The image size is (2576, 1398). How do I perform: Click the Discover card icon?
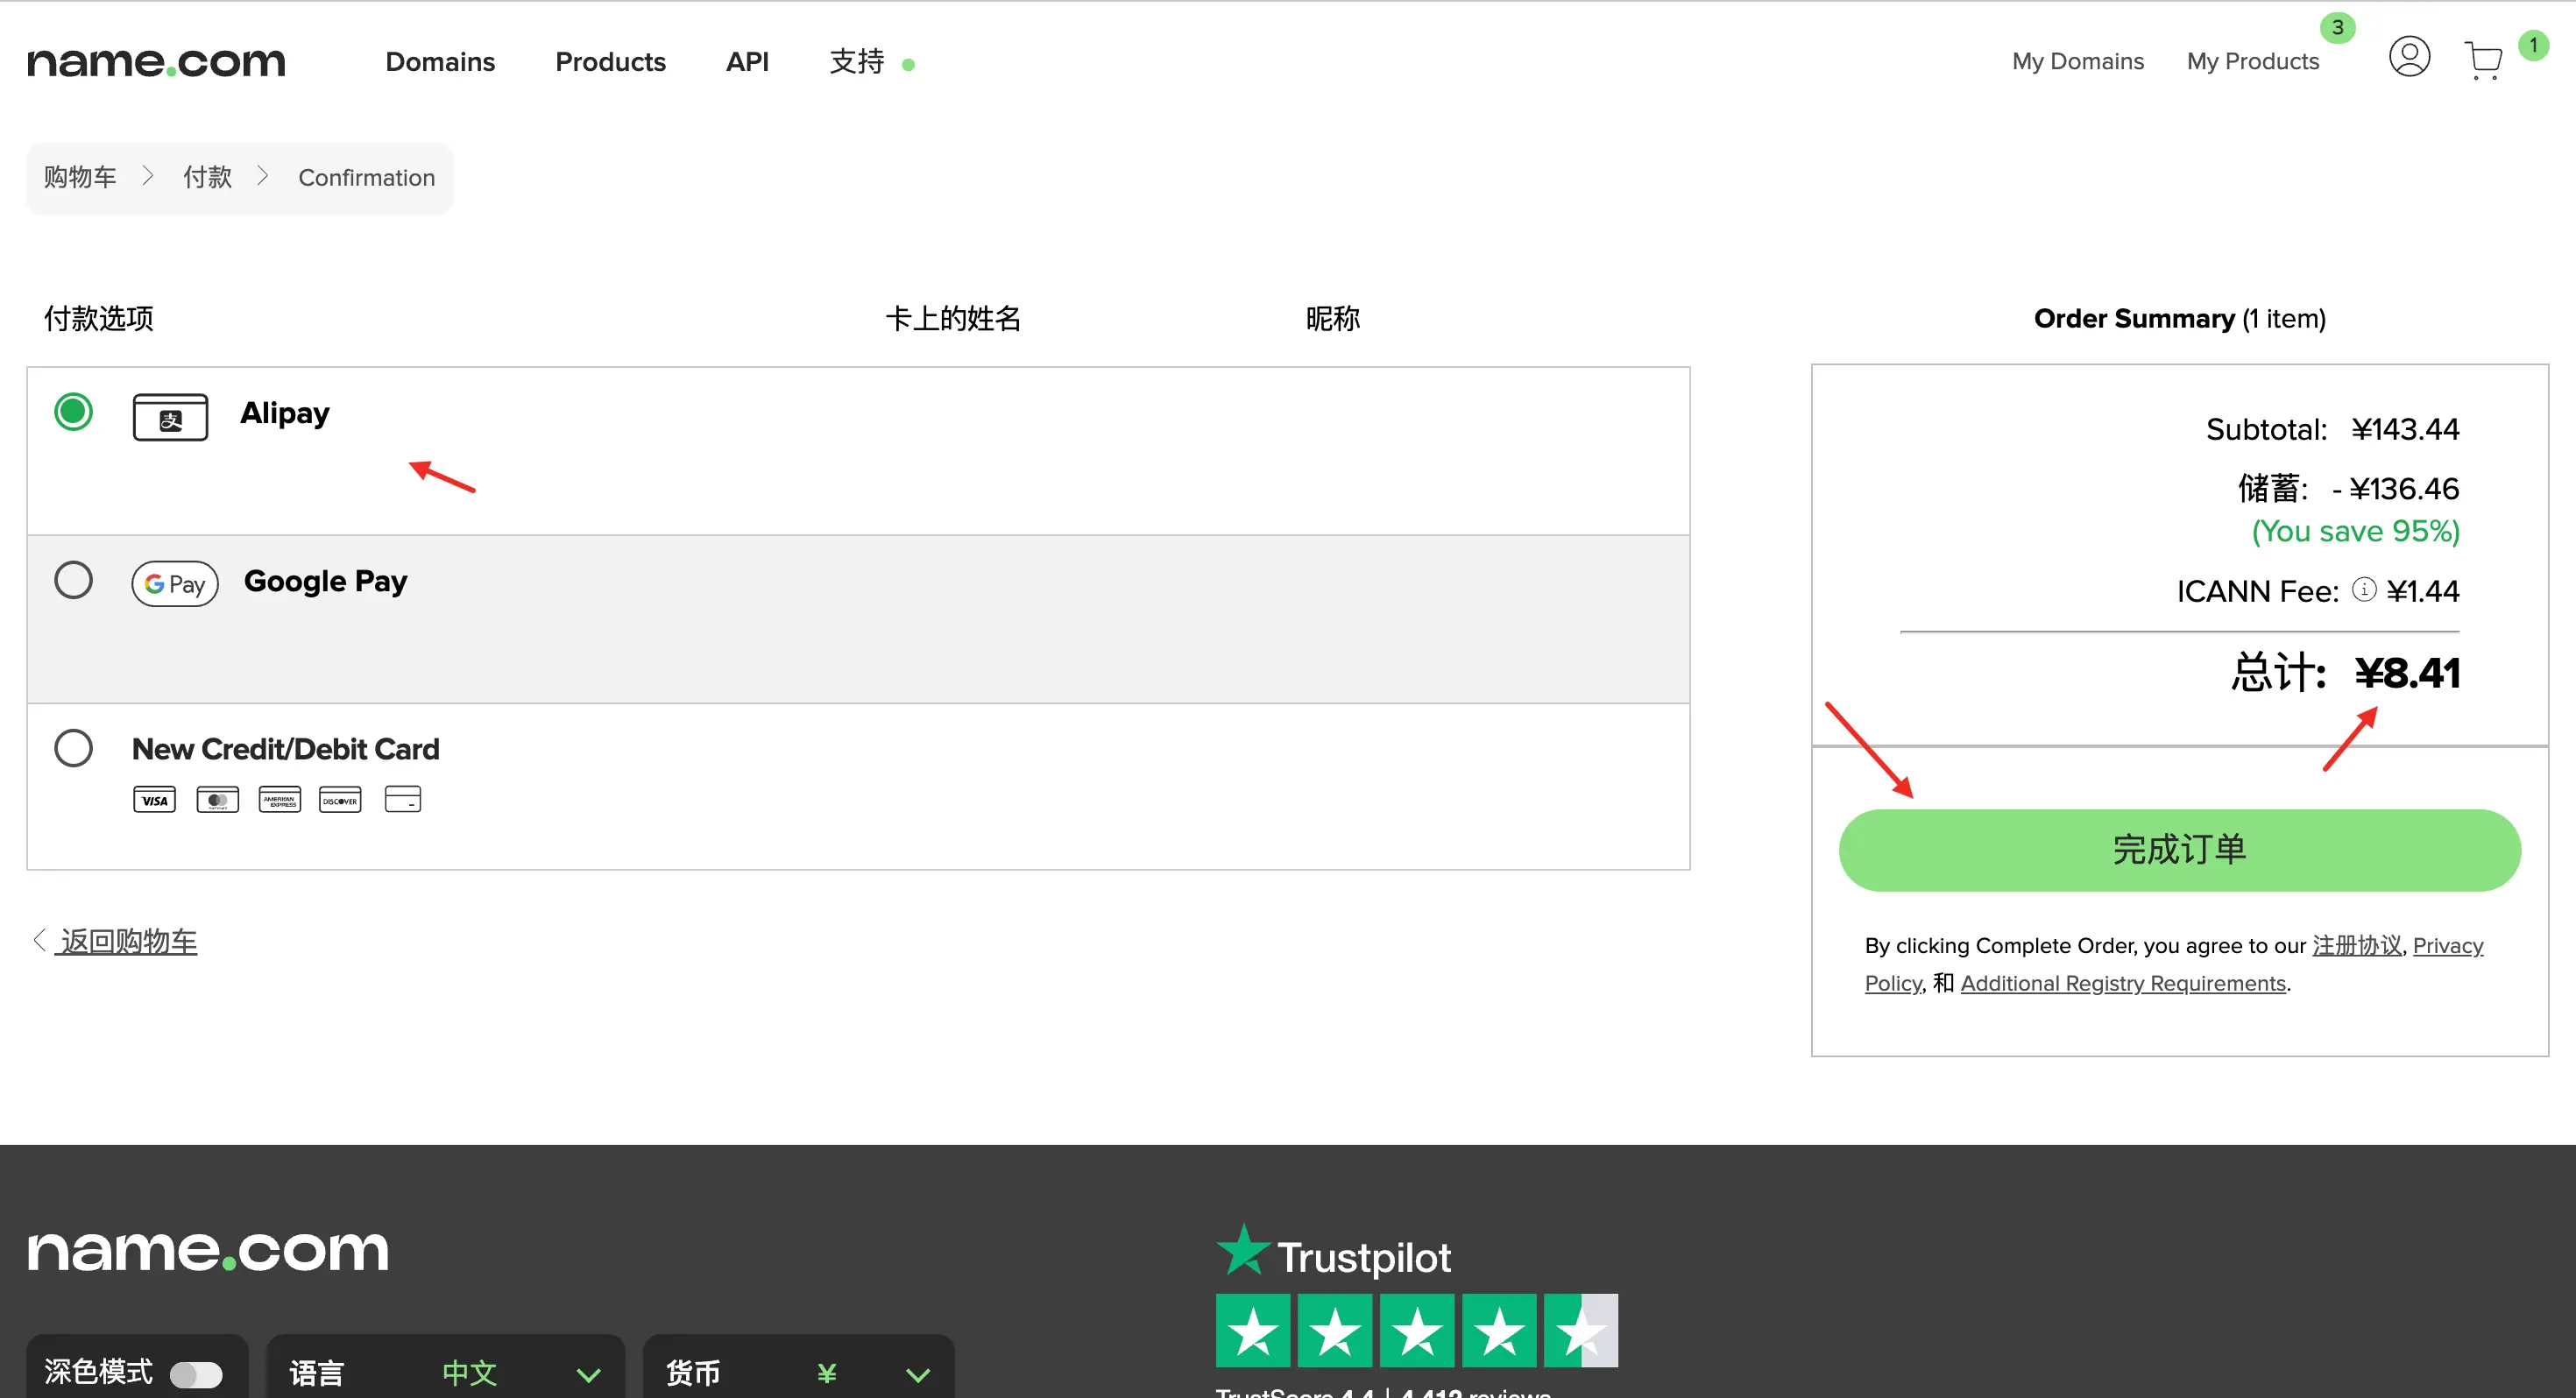(340, 800)
